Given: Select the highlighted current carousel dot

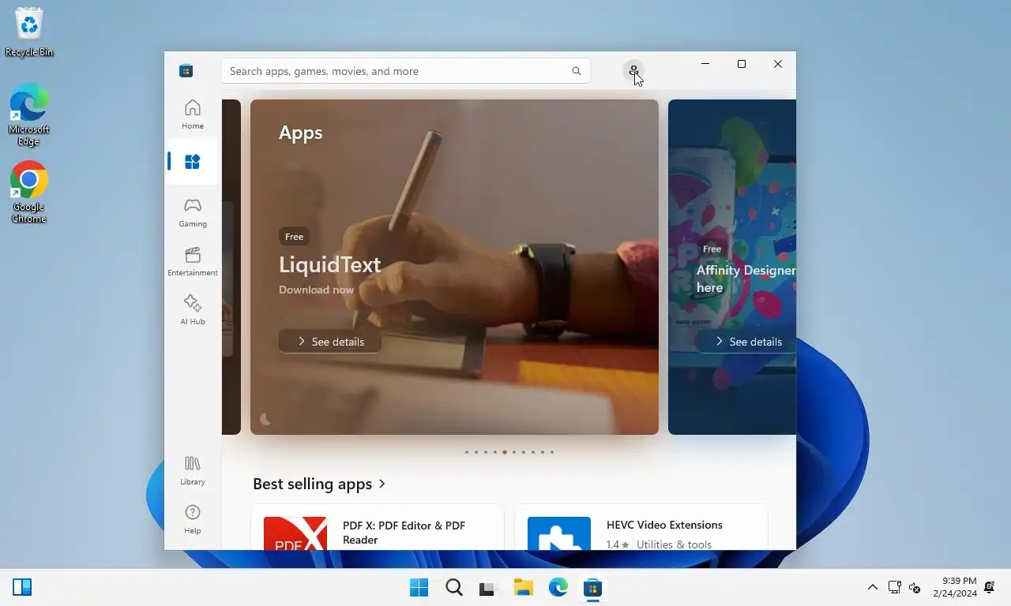Looking at the screenshot, I should click(505, 452).
